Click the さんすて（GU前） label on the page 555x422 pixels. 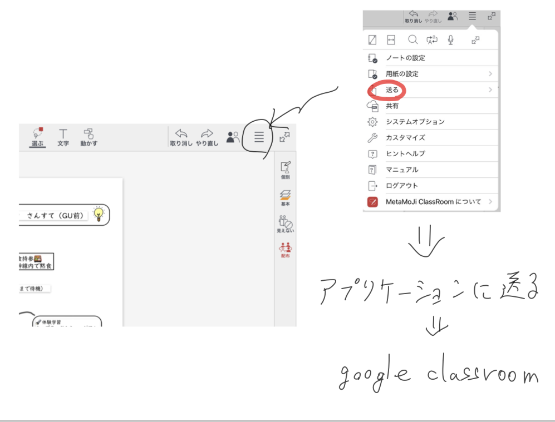coord(54,216)
